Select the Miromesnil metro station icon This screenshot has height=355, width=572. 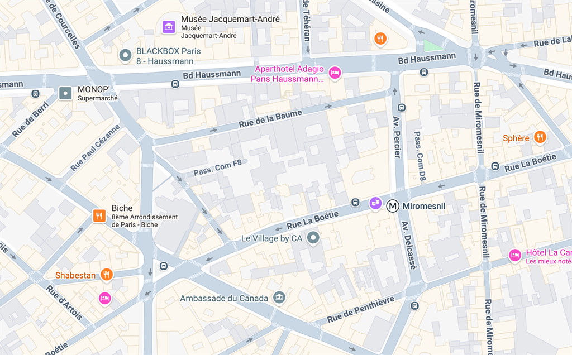(393, 206)
